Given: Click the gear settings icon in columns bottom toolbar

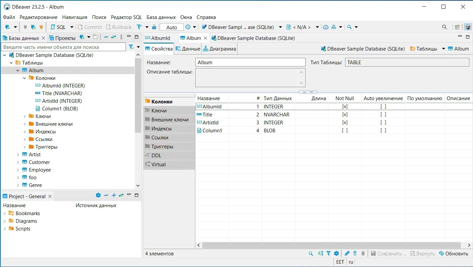Looking at the screenshot, I should click(x=336, y=253).
